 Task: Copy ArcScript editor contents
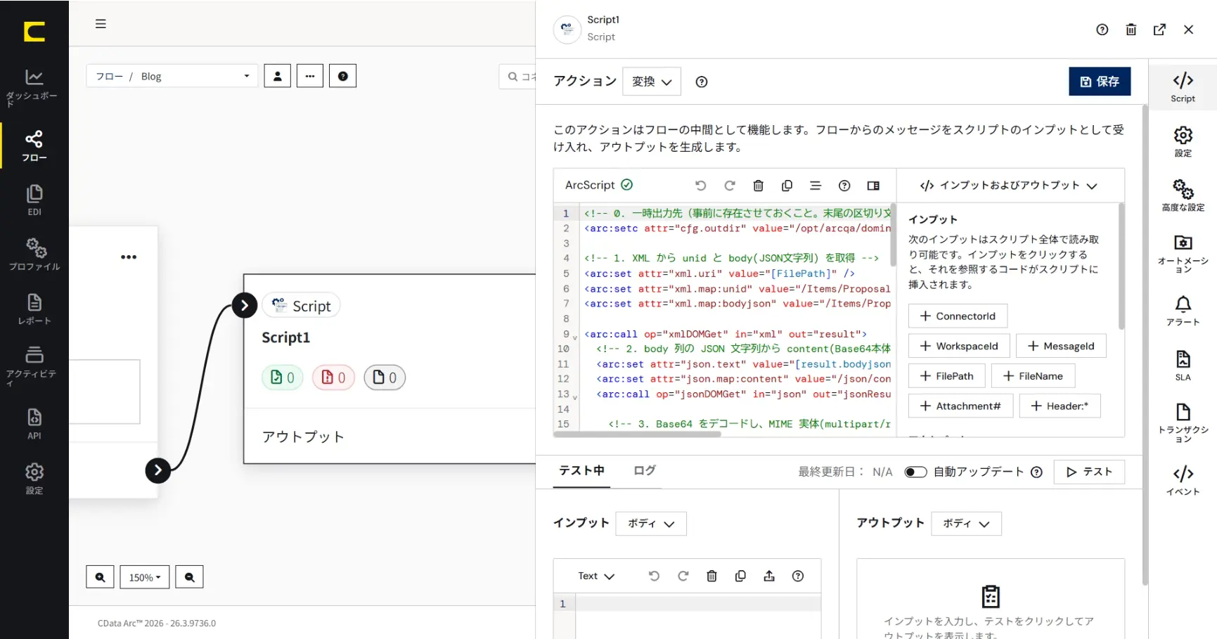tap(787, 186)
